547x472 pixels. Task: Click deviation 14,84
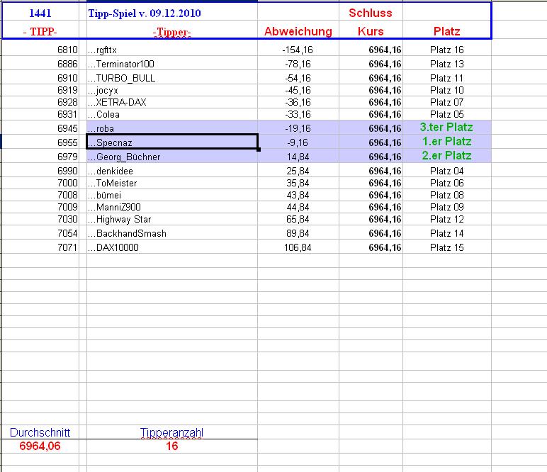[298, 157]
